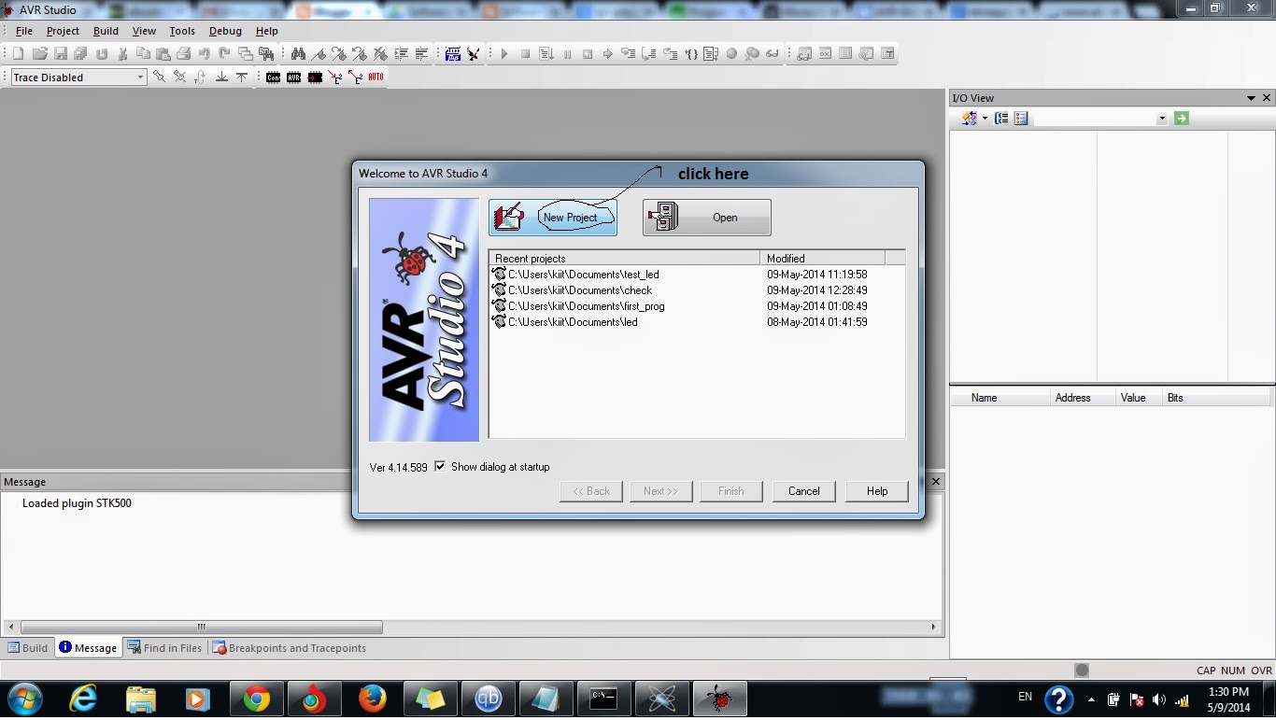Click the New Project icon button in dialog

pos(553,218)
